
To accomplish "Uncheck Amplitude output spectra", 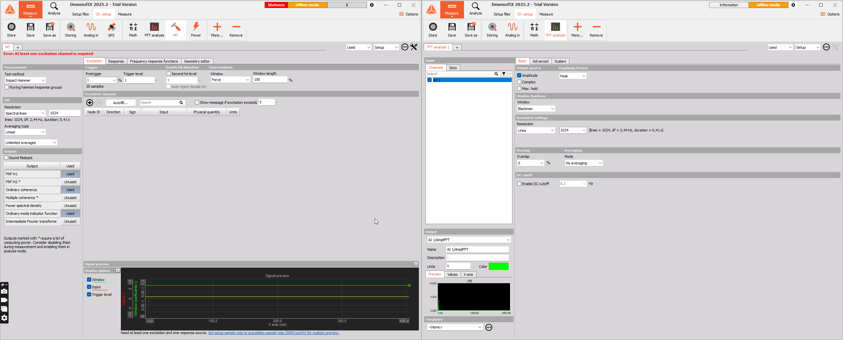I will [x=519, y=75].
